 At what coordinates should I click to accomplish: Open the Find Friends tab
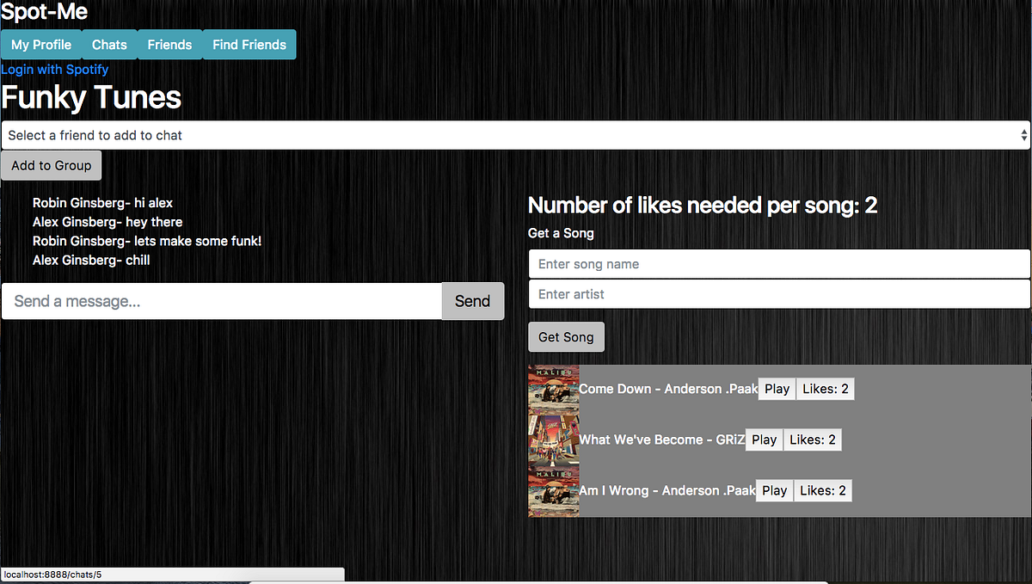[248, 44]
